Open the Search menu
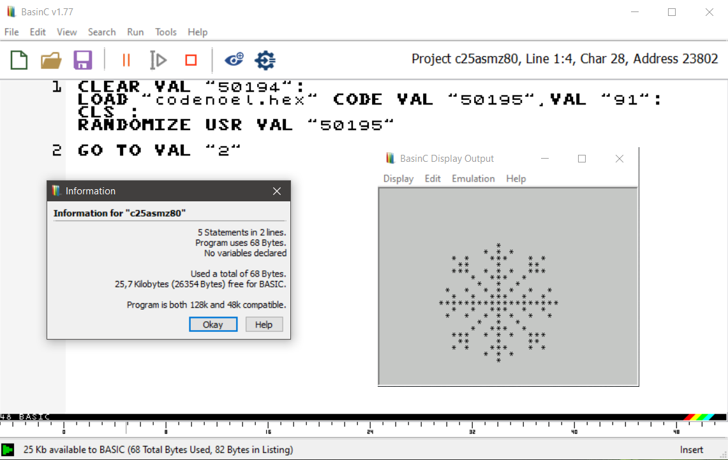Image resolution: width=728 pixels, height=460 pixels. click(x=101, y=32)
